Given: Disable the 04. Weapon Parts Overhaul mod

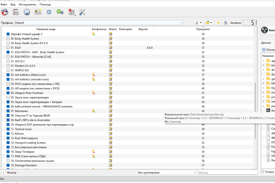Looking at the screenshot, I should [x=8, y=93].
